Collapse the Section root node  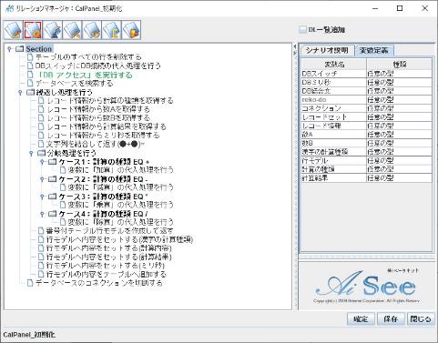(x=10, y=48)
